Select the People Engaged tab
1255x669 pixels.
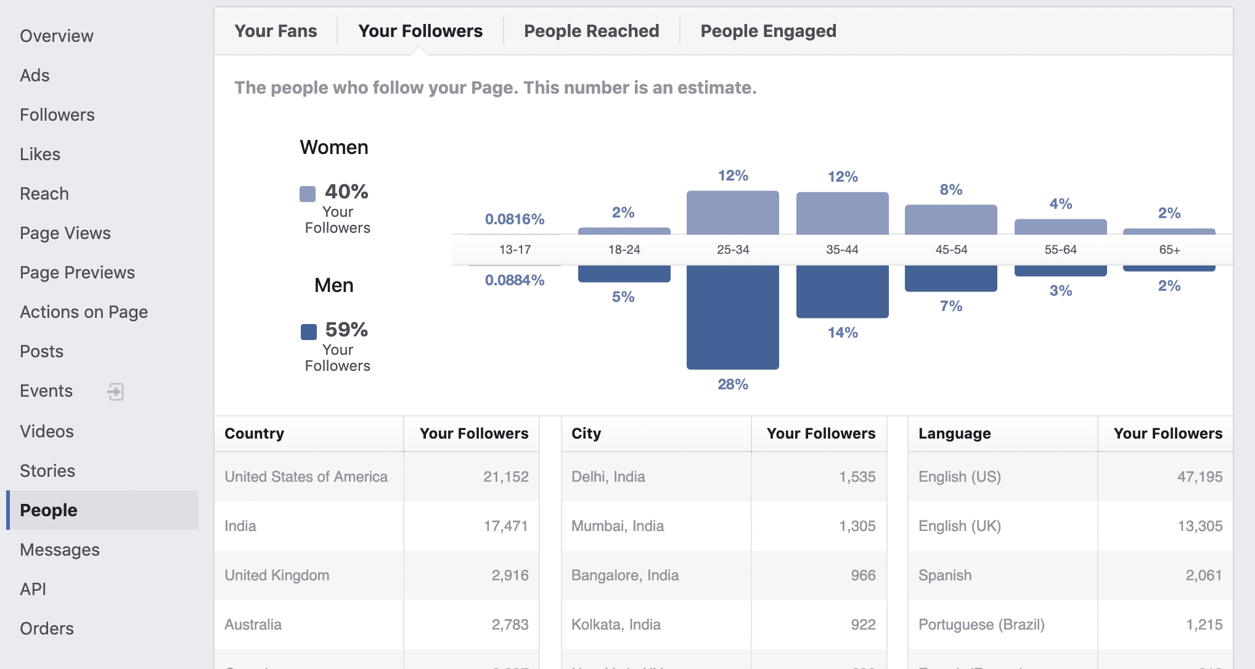click(x=768, y=31)
